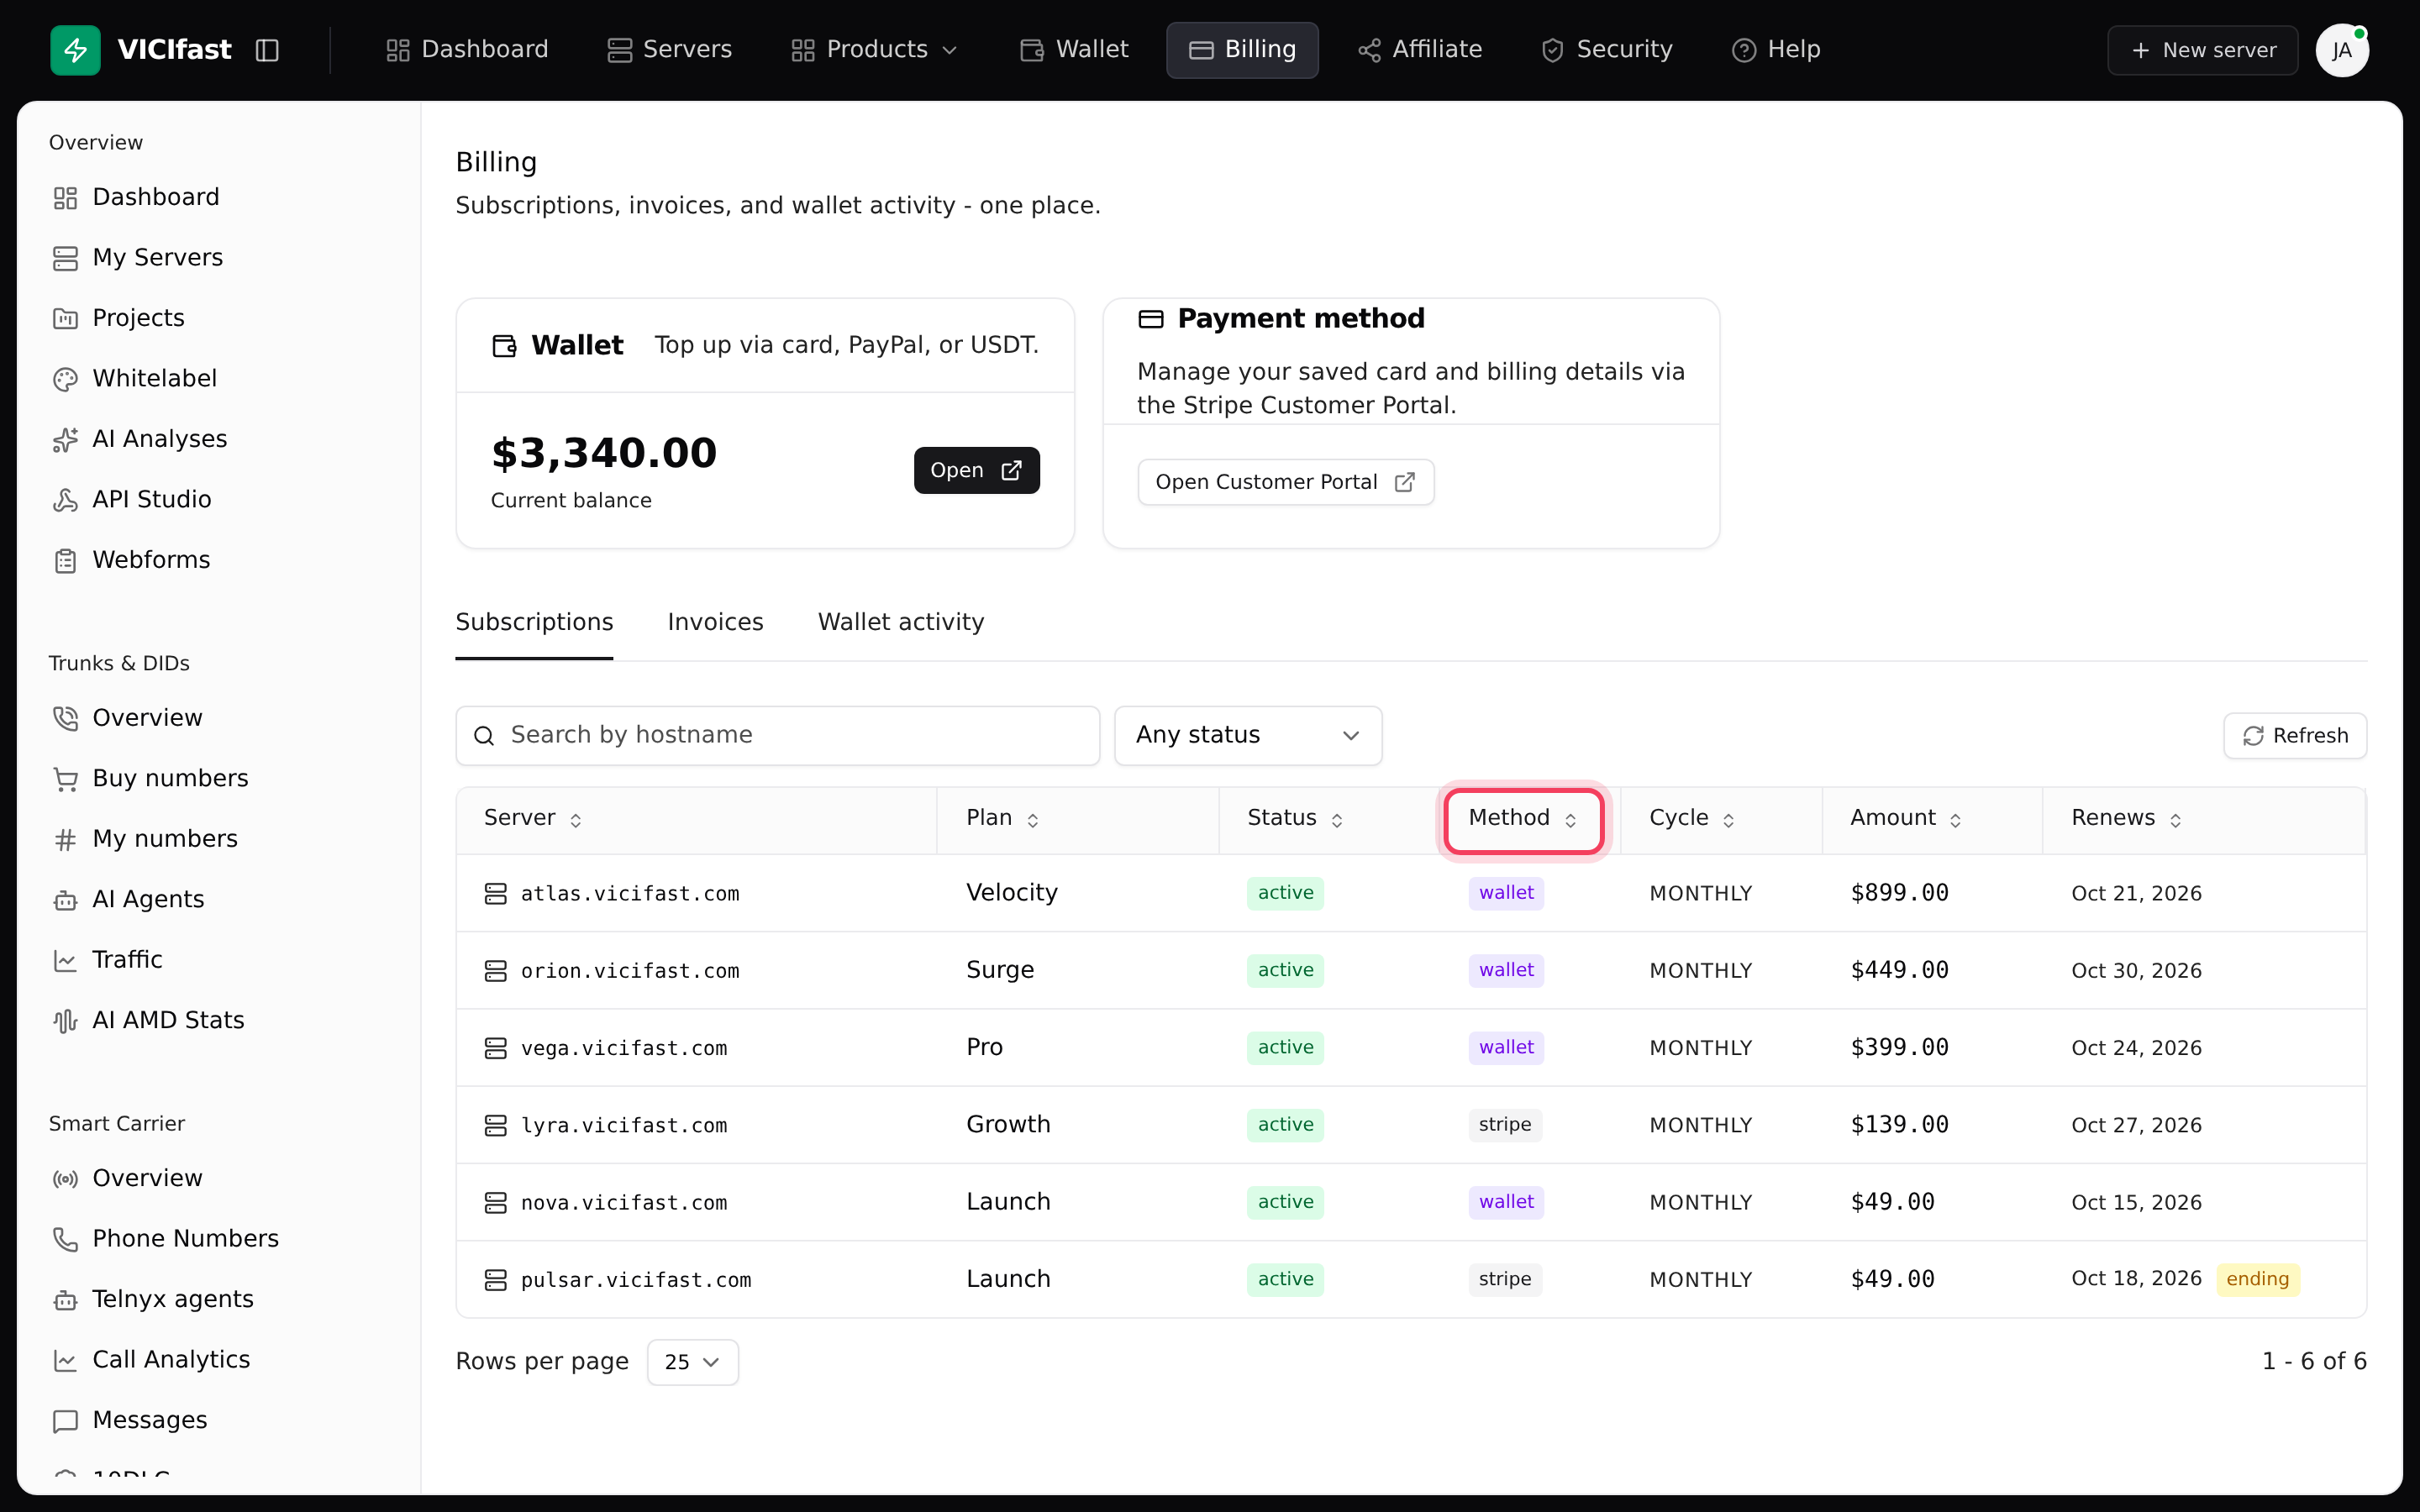The height and width of the screenshot is (1512, 2420).
Task: Open AI Analyses in the sidebar
Action: [x=140, y=439]
